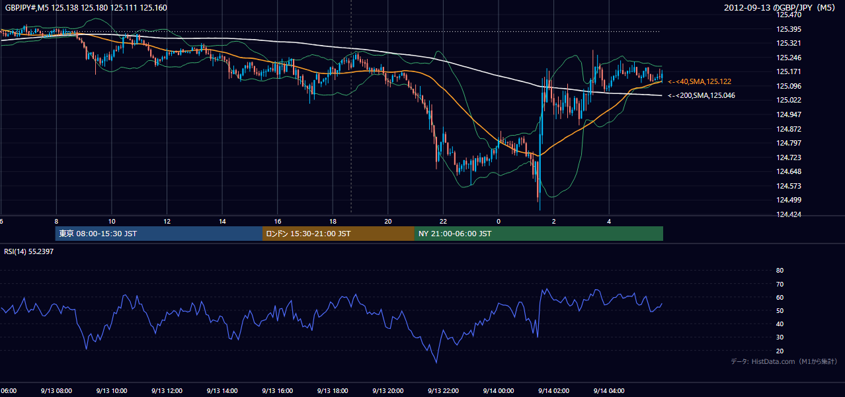Click the RSI(14) 55.2397 indicator label
Screen dimensions: 845x397
tap(29, 251)
